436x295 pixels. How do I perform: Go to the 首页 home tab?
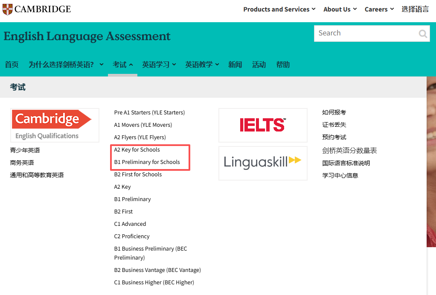pyautogui.click(x=12, y=64)
